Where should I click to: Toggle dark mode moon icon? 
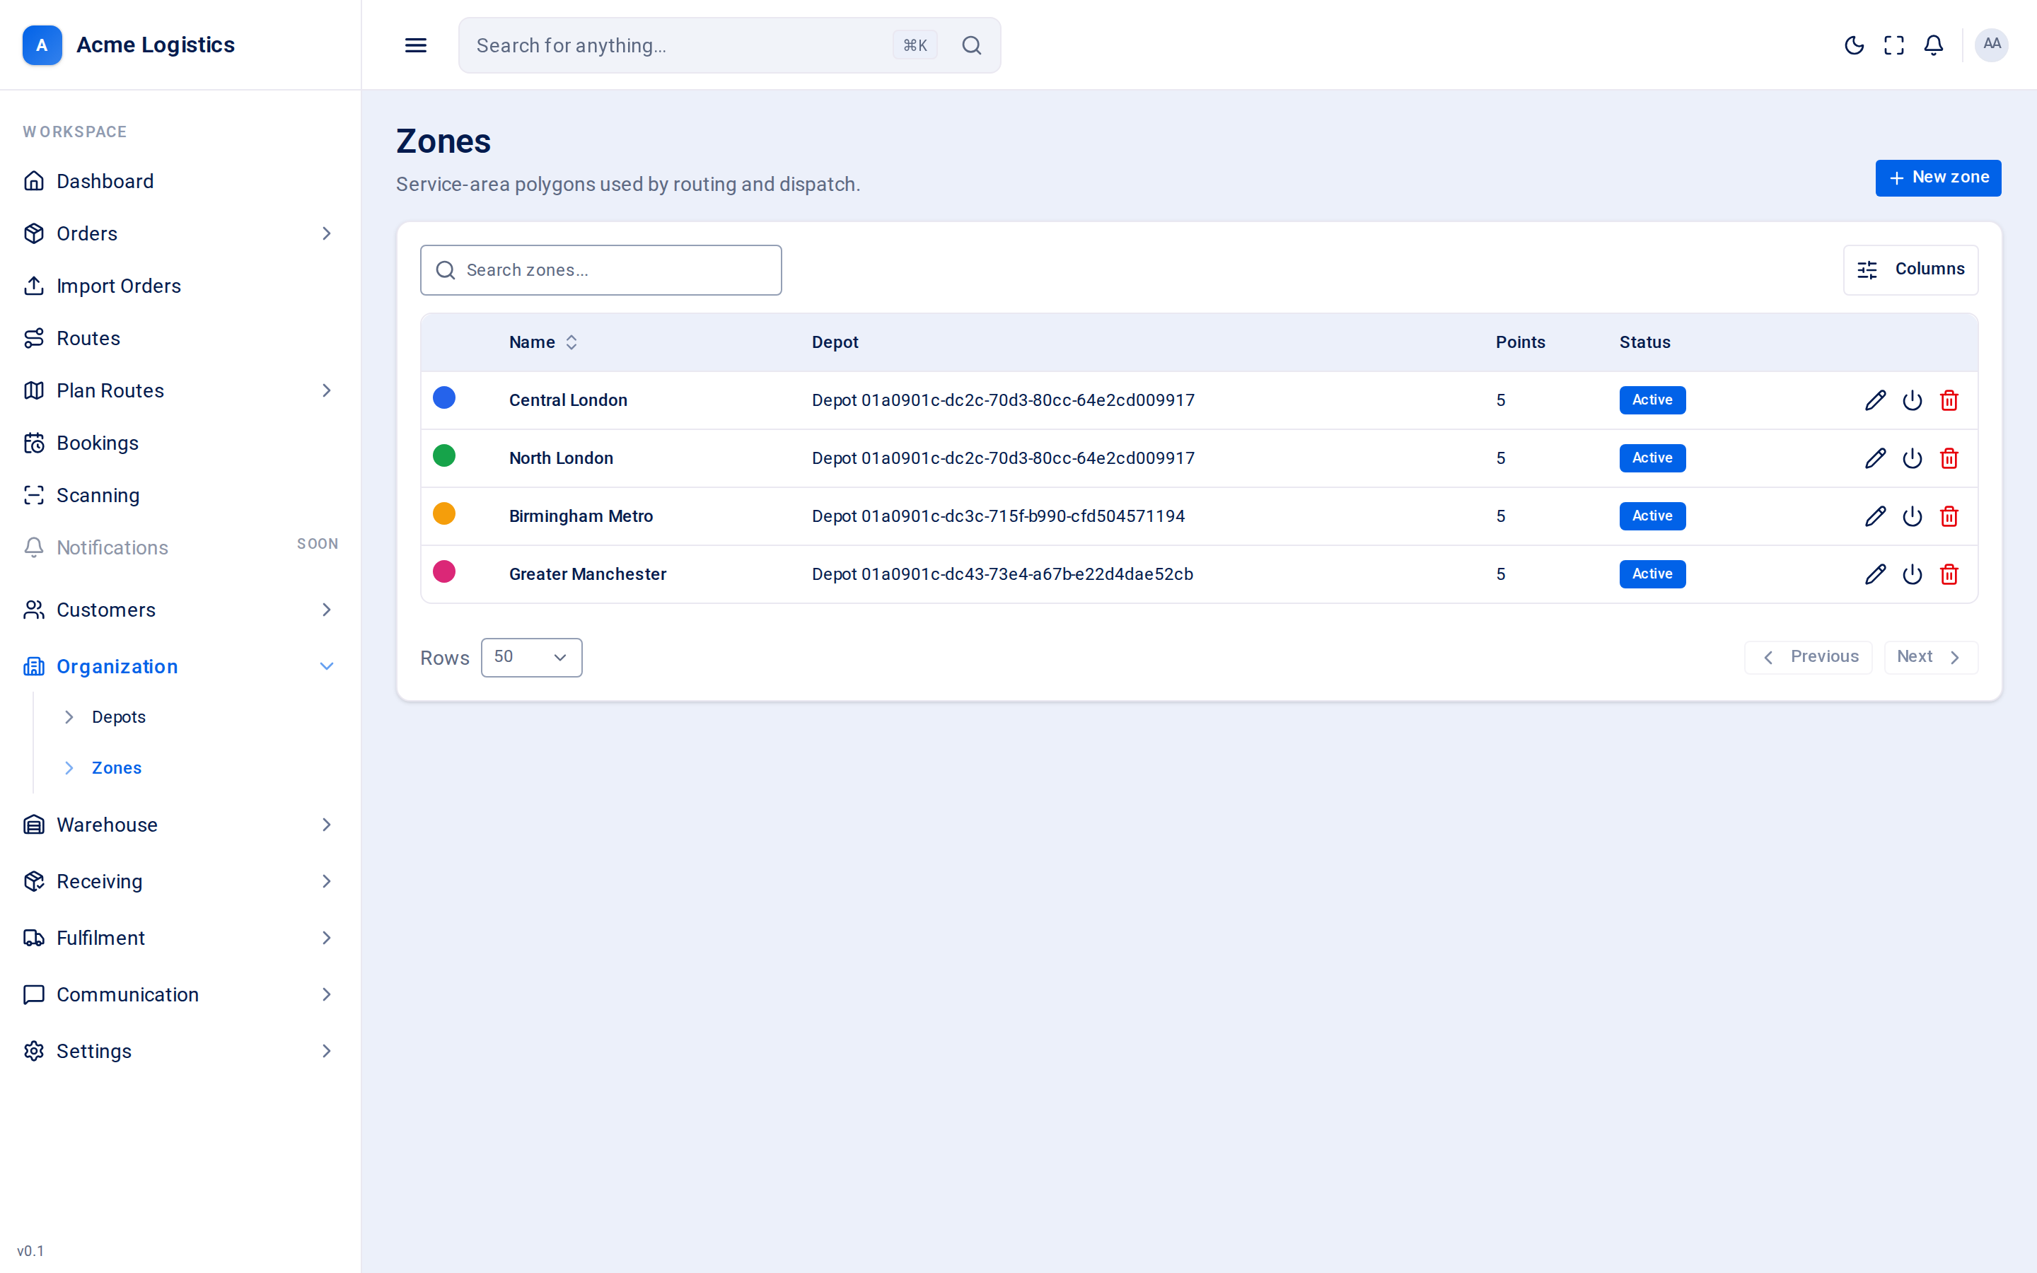(1854, 45)
